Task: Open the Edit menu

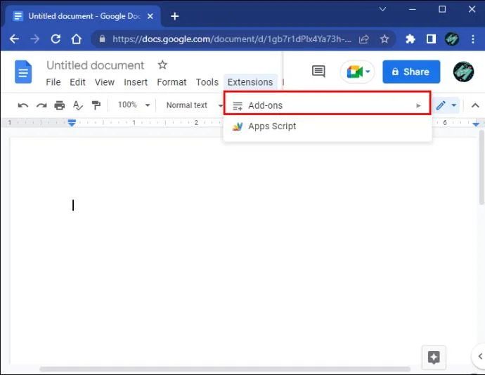Action: 77,82
